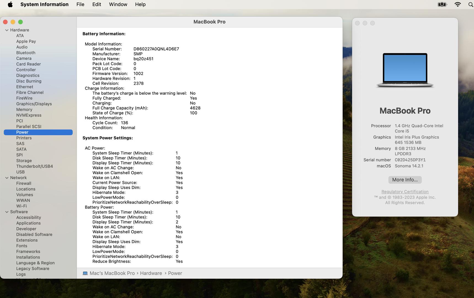Select NVMExpress in the sidebar

point(29,115)
